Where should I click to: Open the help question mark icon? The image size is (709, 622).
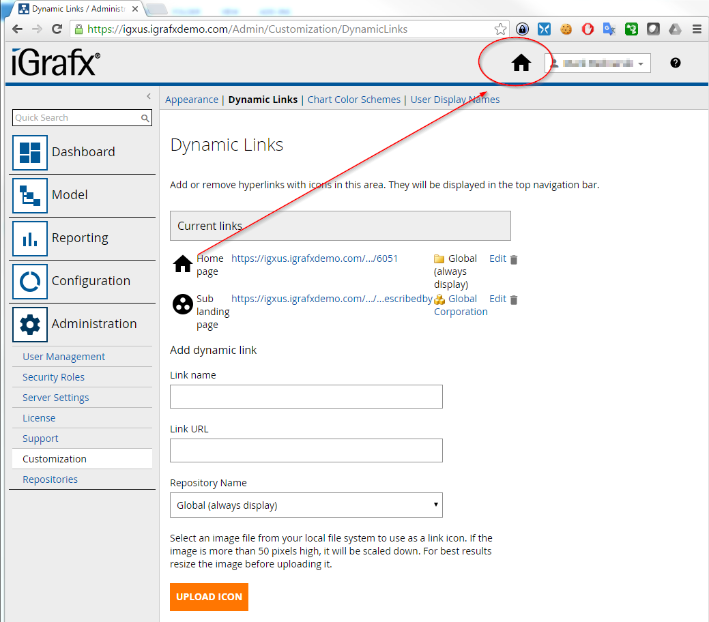(x=675, y=63)
